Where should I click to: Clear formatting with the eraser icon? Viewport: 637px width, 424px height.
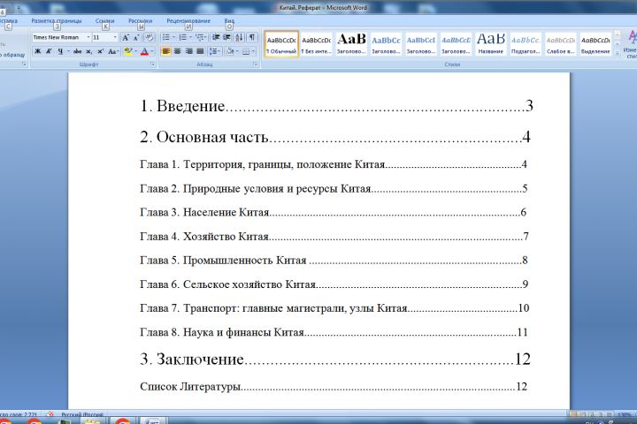tap(150, 38)
